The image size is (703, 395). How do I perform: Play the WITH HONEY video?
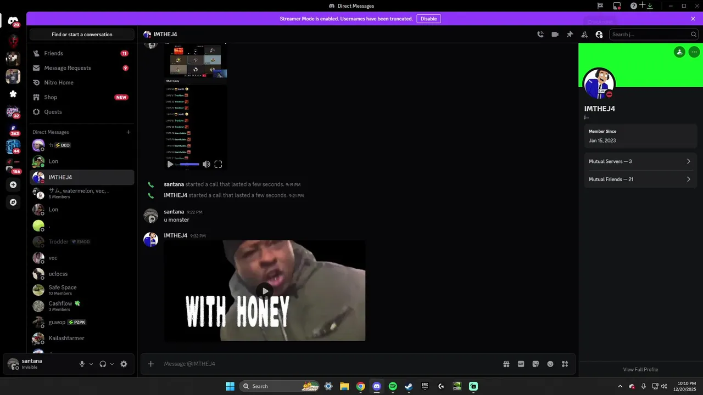[x=265, y=291]
